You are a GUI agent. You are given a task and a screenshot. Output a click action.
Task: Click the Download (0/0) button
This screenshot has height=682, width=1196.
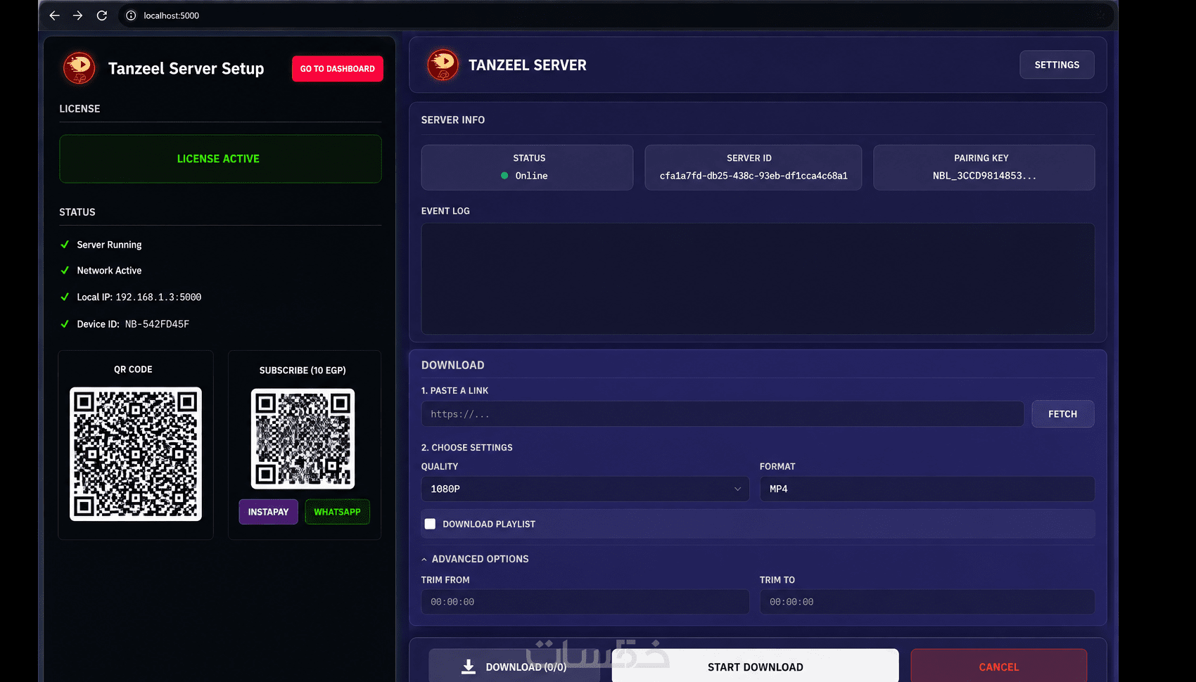[514, 667]
